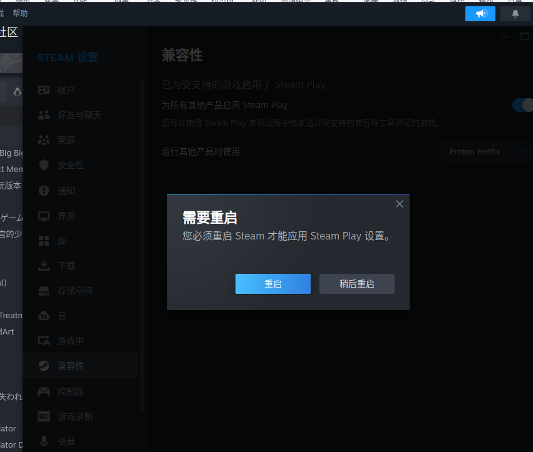
Task: Open 好友与聊天 settings section
Action: (x=80, y=115)
